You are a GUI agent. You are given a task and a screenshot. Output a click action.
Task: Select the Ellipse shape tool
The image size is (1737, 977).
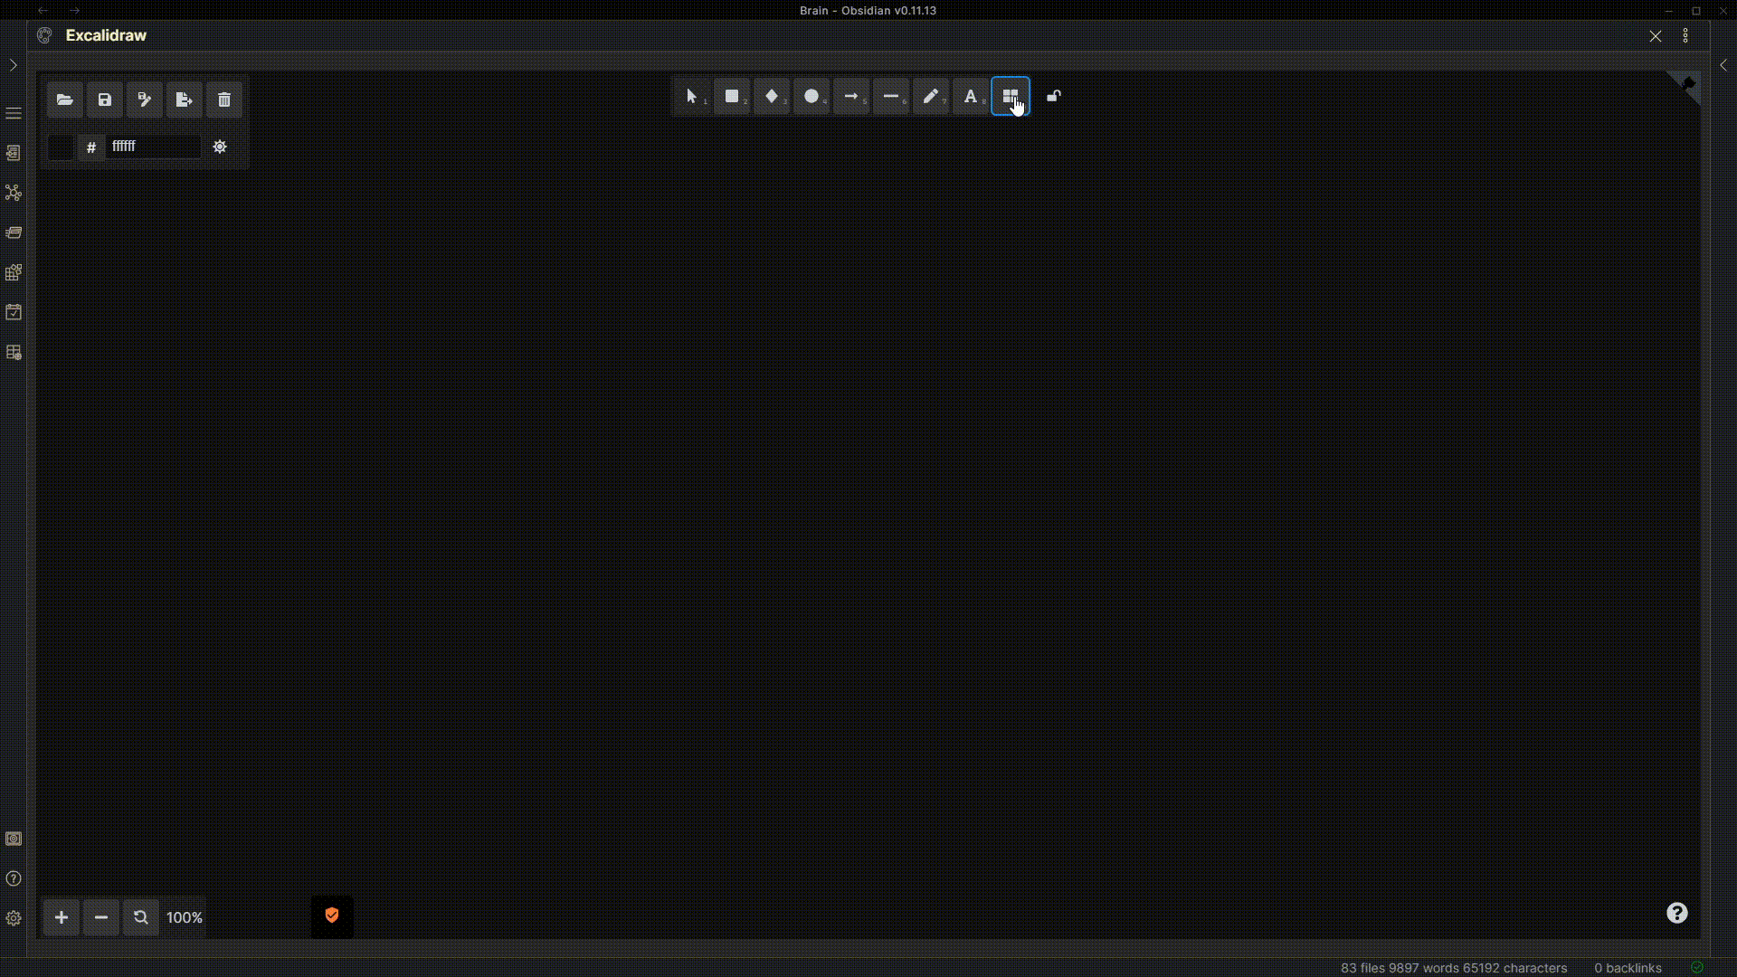(x=812, y=97)
